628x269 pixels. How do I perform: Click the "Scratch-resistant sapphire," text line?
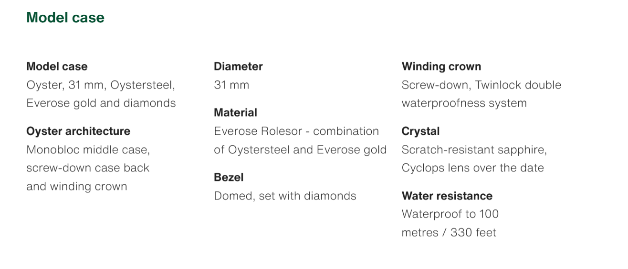click(x=474, y=149)
